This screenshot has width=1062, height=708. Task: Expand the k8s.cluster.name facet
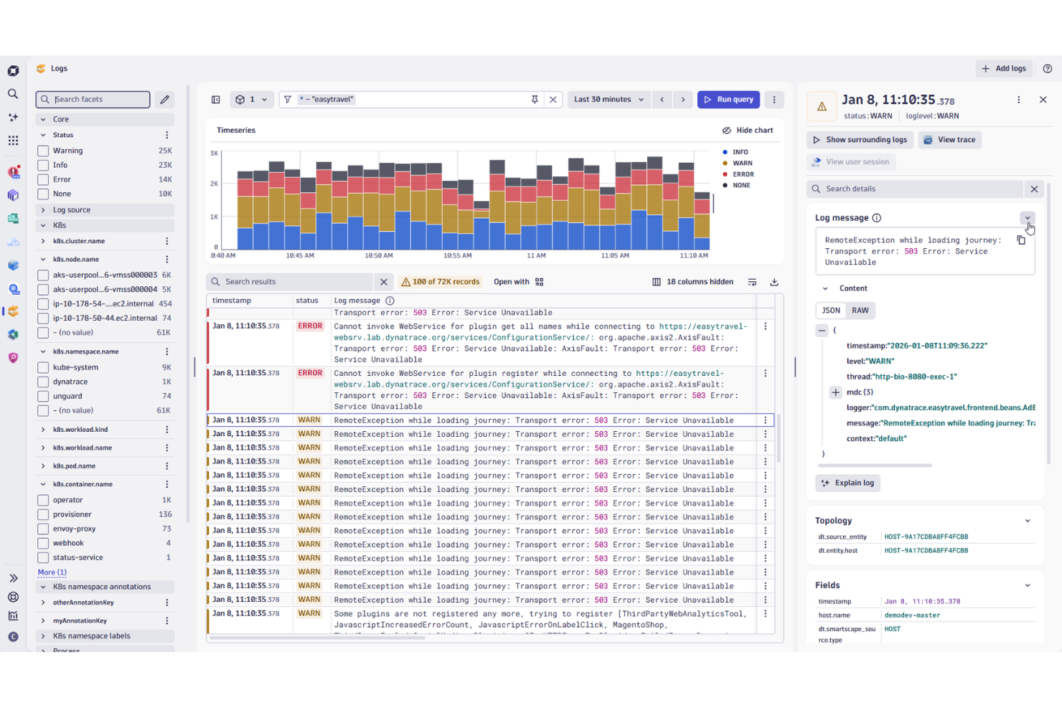coord(44,240)
